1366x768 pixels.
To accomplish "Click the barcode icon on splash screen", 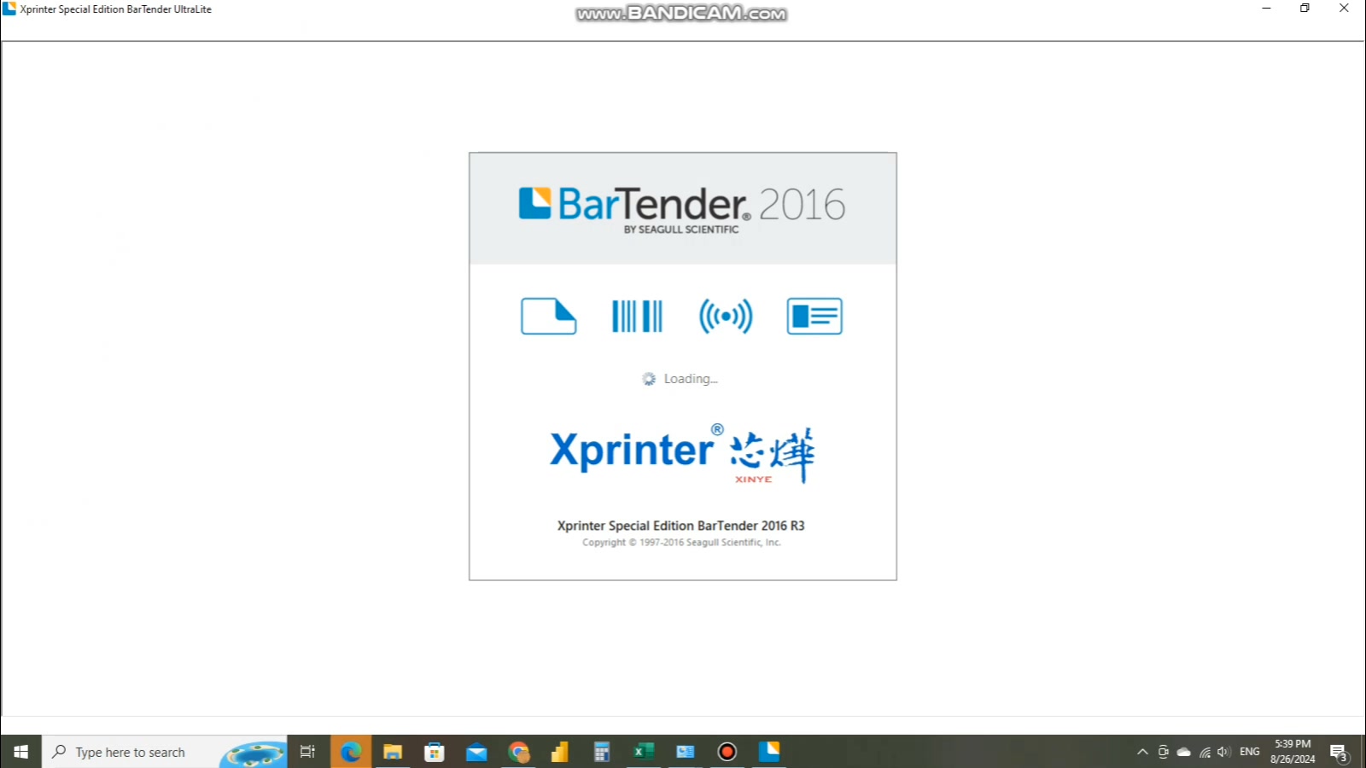I will click(x=637, y=316).
